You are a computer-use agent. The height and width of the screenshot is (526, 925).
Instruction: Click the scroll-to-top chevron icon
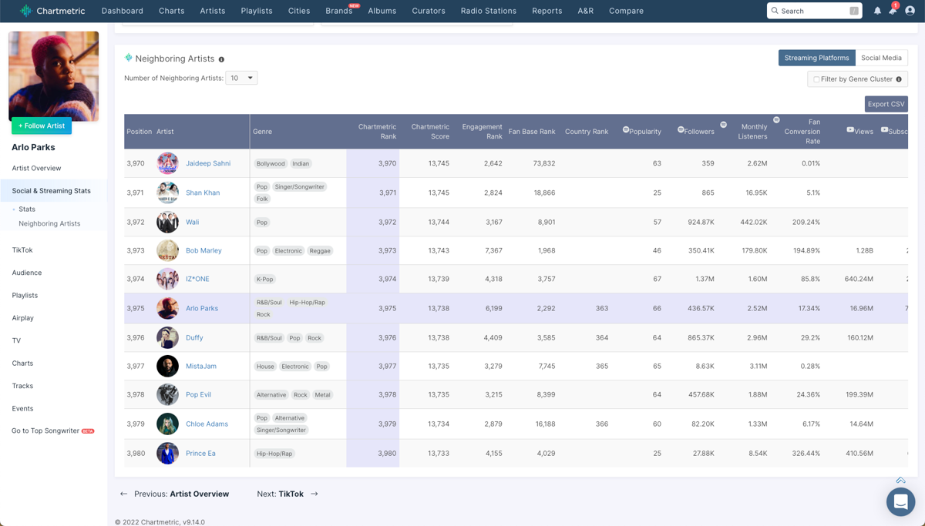(x=900, y=481)
